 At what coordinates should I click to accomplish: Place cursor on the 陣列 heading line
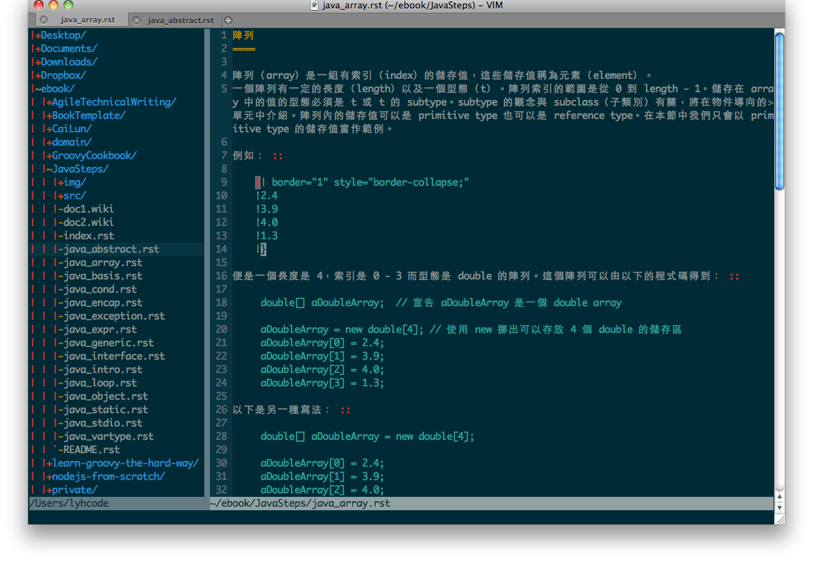(243, 35)
